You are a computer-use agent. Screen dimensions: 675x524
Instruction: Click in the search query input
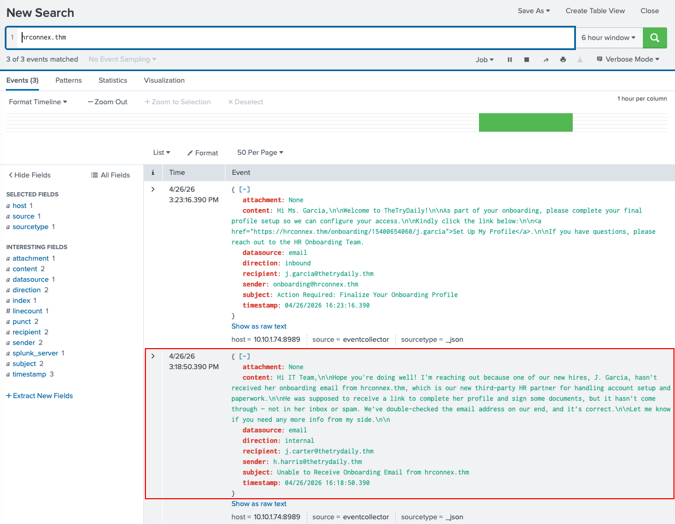coord(295,37)
